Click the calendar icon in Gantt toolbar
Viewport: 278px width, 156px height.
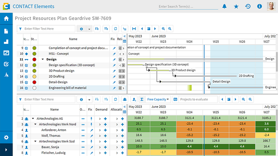coord(149,29)
